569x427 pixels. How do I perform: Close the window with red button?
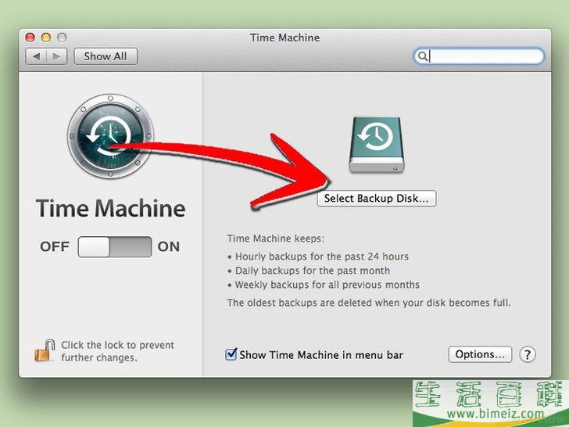pyautogui.click(x=30, y=38)
